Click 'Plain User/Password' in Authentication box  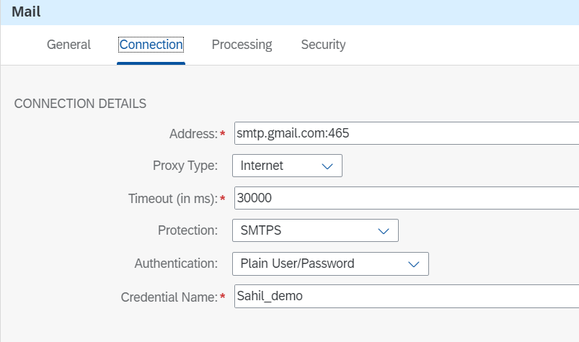point(297,264)
